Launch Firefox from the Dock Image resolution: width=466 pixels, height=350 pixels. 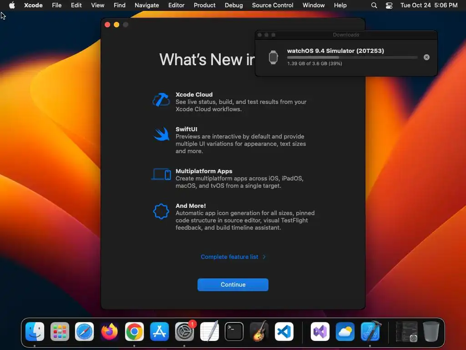[109, 331]
